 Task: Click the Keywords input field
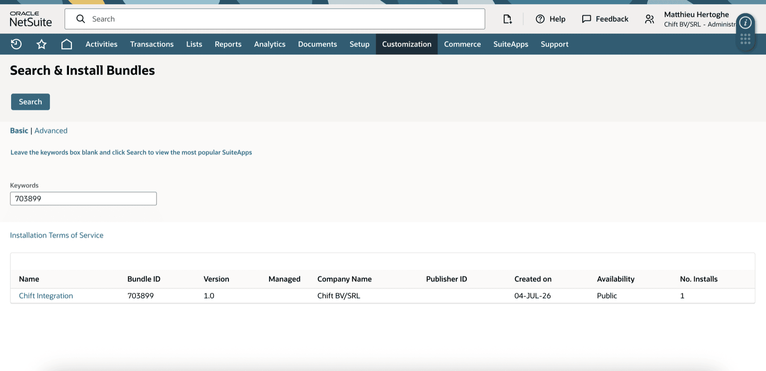(83, 199)
